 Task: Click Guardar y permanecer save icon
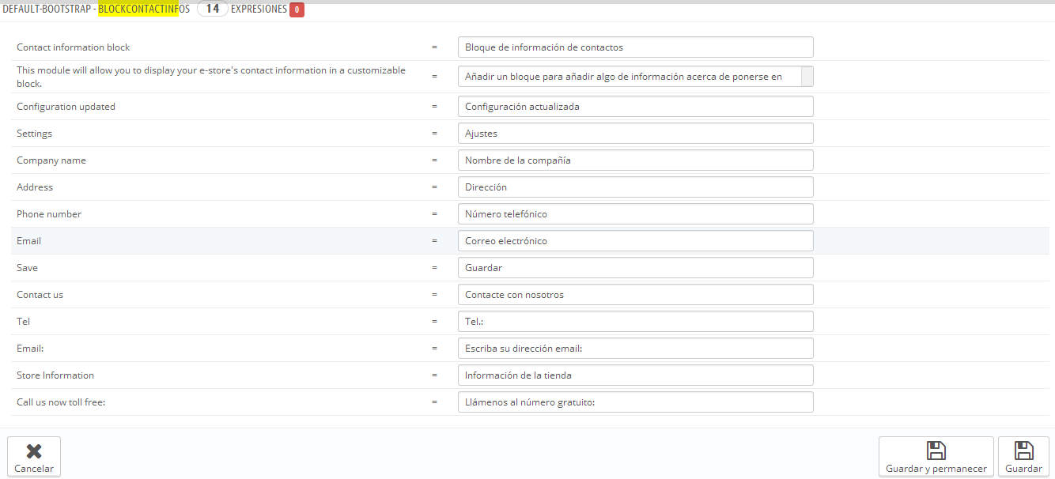click(936, 451)
